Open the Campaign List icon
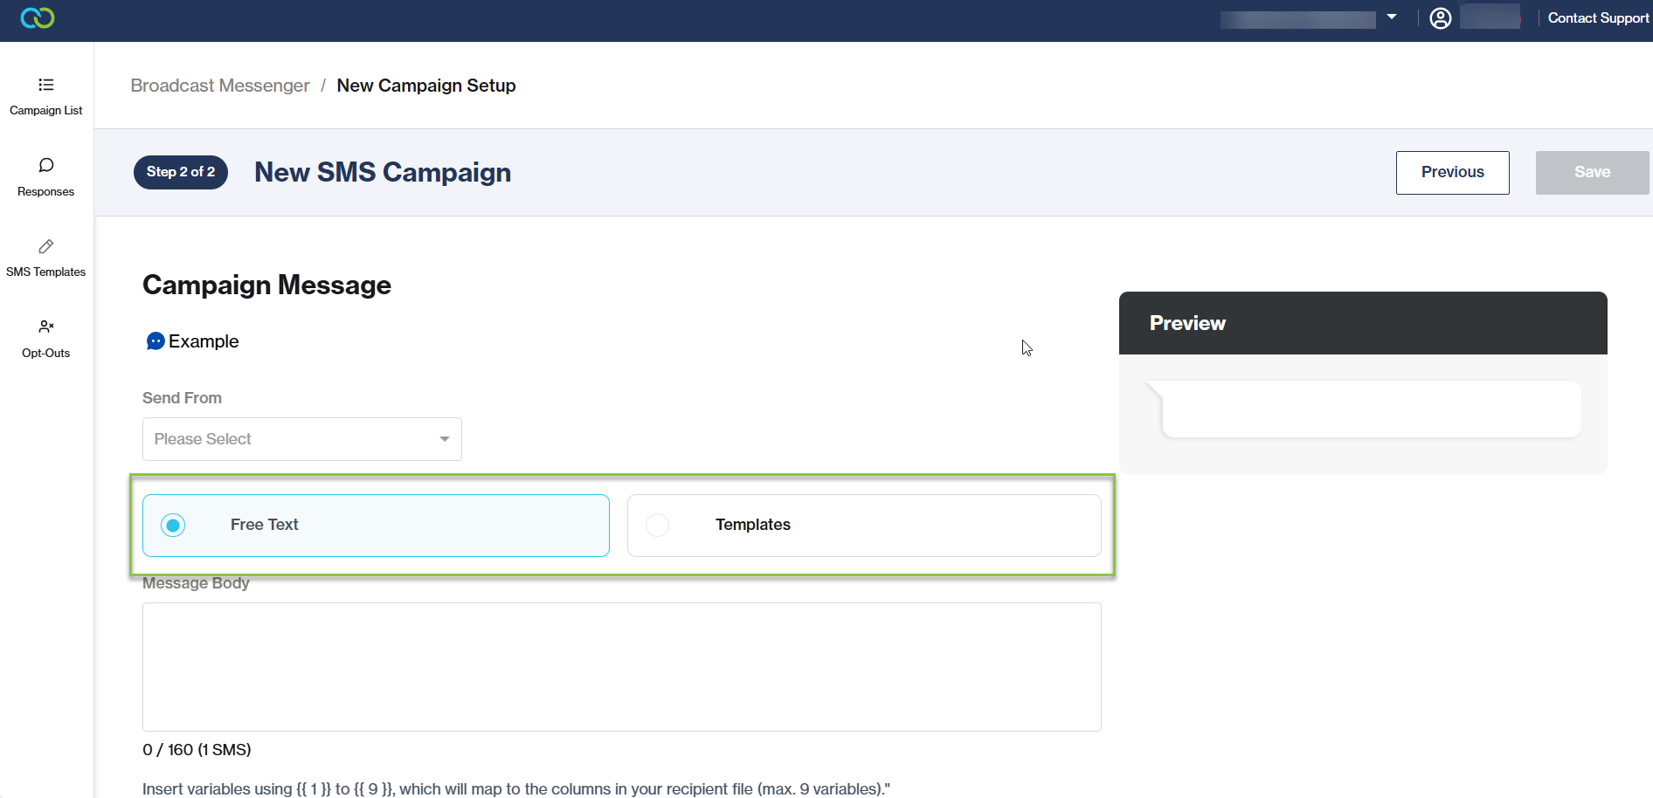 point(46,85)
